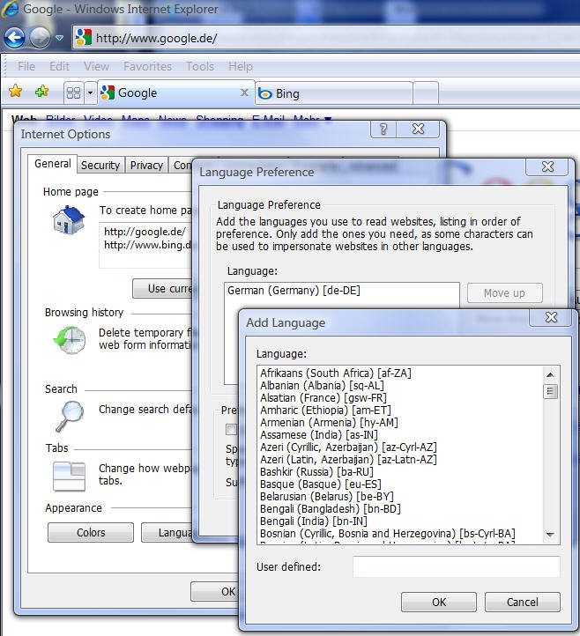Select the Privacy tab in Internet Options
The width and height of the screenshot is (580, 636).
pos(146,166)
